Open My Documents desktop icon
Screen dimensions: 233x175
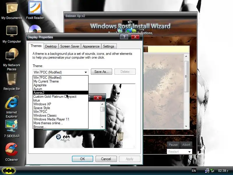click(12, 10)
